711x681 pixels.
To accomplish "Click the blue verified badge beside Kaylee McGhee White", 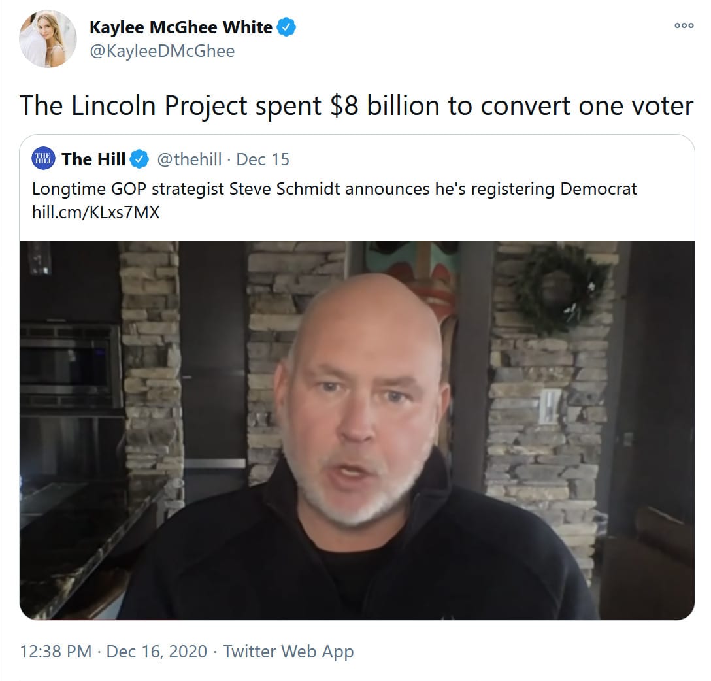I will point(287,27).
